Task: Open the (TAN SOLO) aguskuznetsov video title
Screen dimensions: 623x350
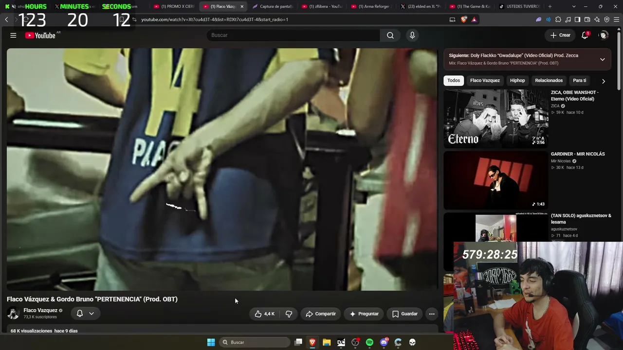Action: 581,219
